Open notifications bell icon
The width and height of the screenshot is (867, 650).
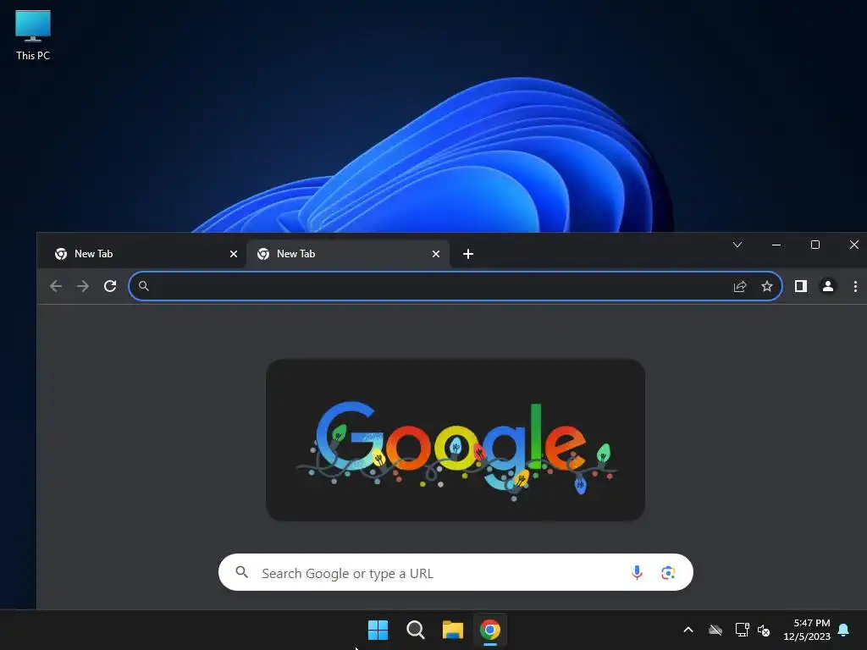843,630
